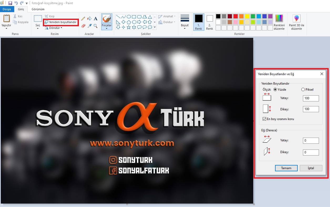Image resolution: width=330 pixels, height=207 pixels.
Task: Close the Yeniden Boyutlandır ve Eğ dialog
Action: (x=322, y=74)
